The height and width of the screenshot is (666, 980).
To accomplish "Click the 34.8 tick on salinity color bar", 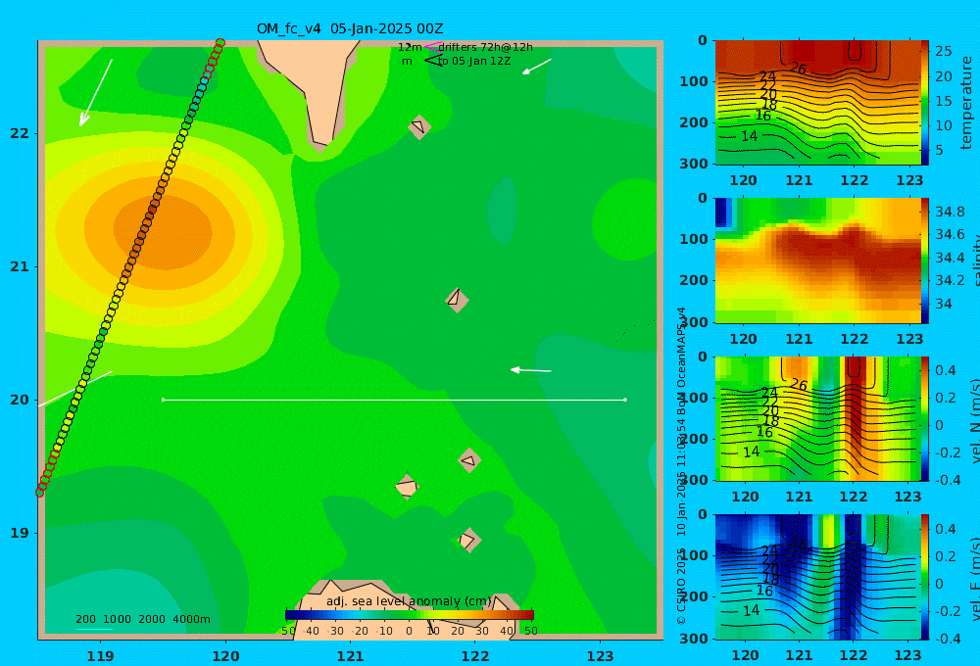I will click(x=950, y=212).
